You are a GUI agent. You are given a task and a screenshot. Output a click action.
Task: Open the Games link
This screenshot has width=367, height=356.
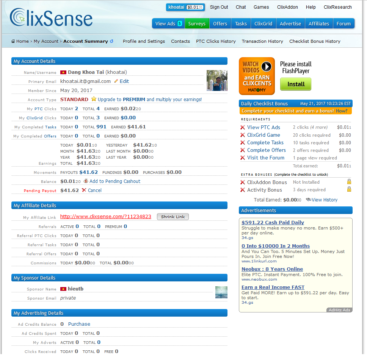(261, 7)
